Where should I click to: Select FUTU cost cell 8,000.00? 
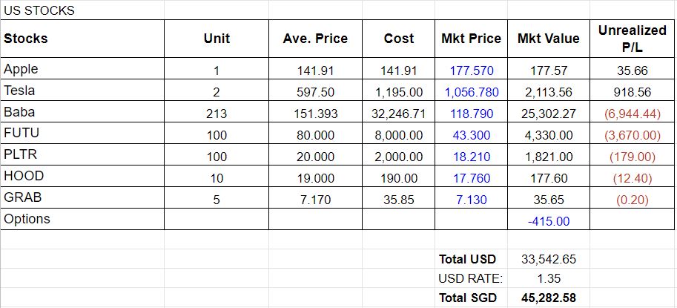[398, 135]
